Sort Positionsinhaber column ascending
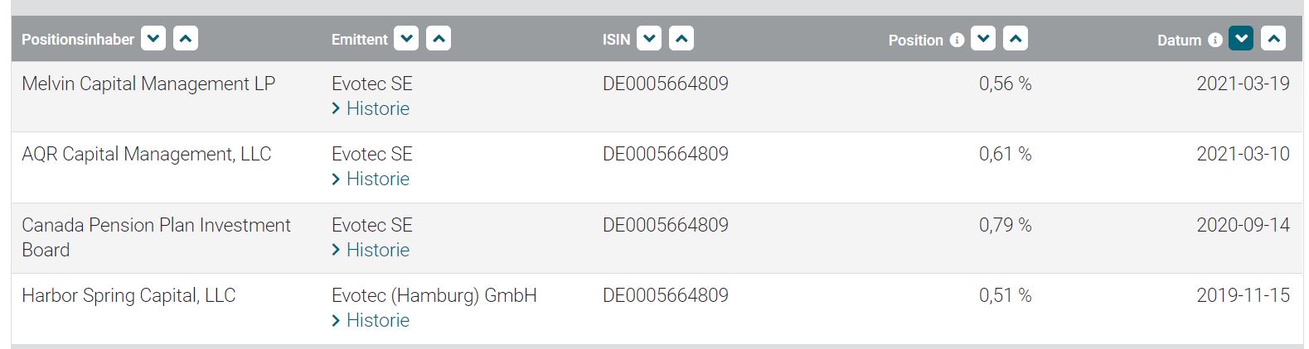This screenshot has height=349, width=1309. point(186,39)
